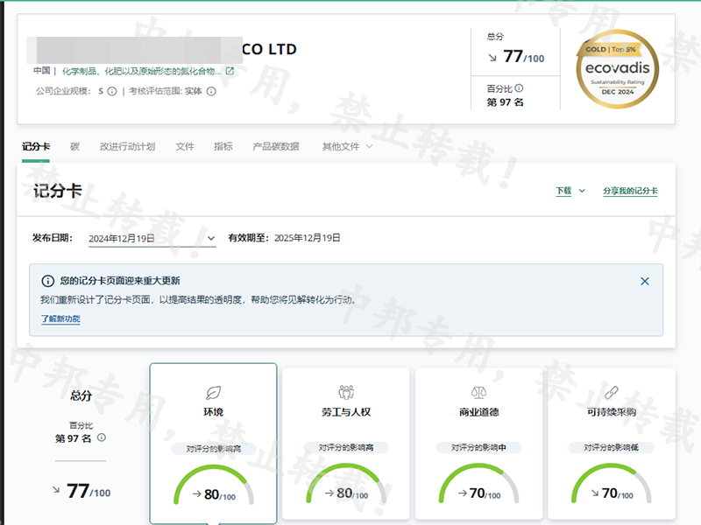Open the 发布日期 date dropdown
Image resolution: width=701 pixels, height=525 pixels.
pyautogui.click(x=152, y=238)
